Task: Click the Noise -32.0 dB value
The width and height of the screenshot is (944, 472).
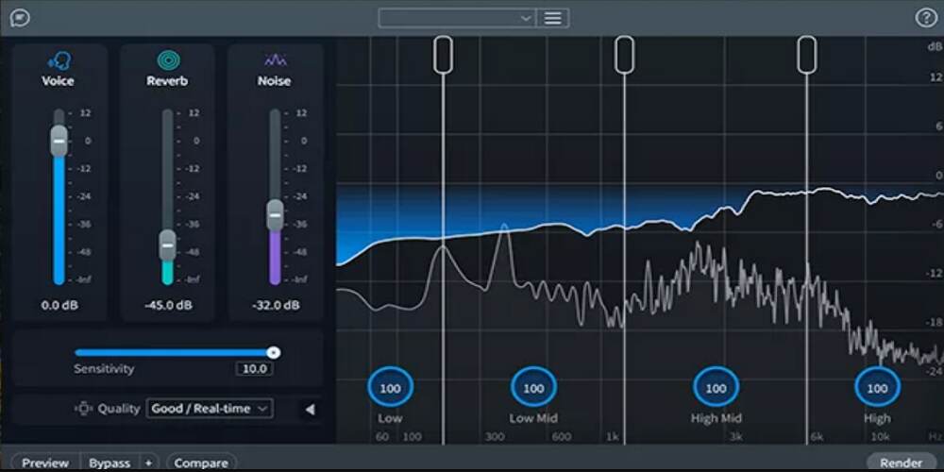Action: click(275, 305)
